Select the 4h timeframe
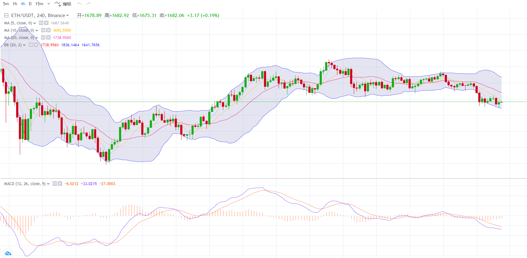The width and height of the screenshot is (527, 258). [23, 4]
